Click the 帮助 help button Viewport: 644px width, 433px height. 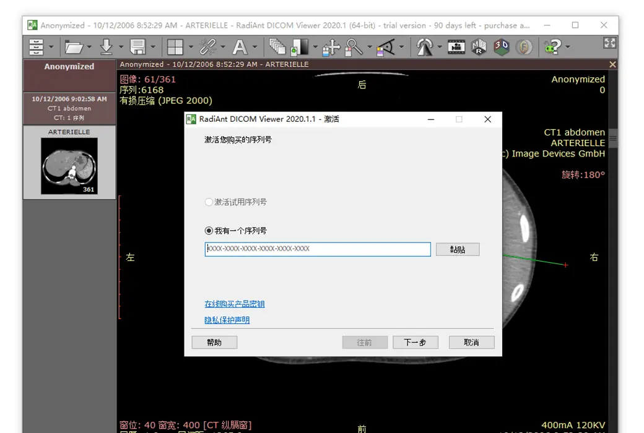click(x=214, y=342)
